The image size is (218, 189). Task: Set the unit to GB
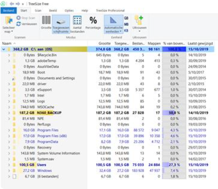[126, 18]
